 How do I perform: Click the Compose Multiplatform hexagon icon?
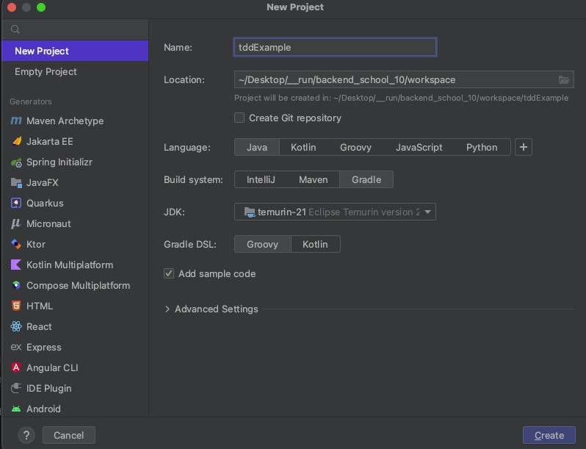[x=16, y=285]
